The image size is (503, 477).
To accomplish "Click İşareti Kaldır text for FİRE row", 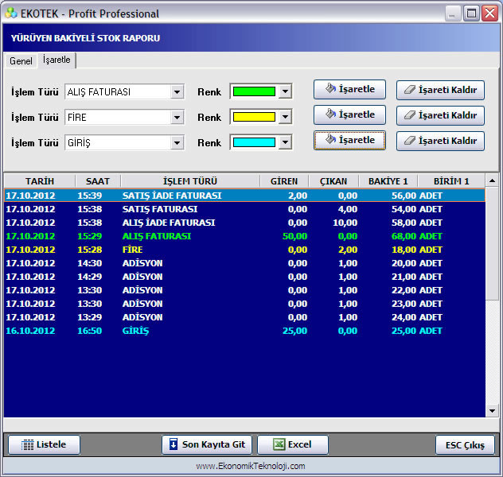I will click(447, 115).
